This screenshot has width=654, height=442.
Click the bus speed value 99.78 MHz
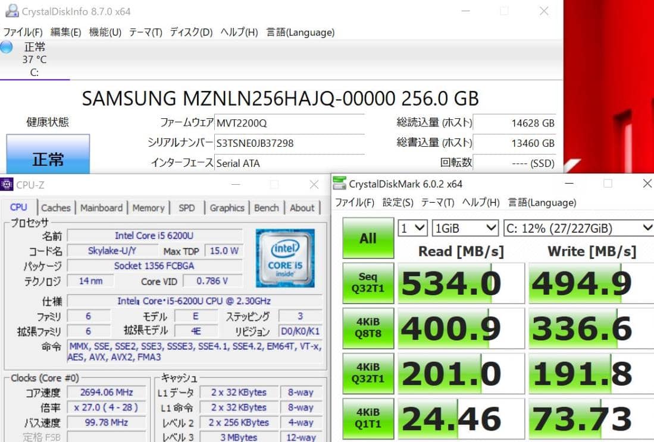point(107,422)
